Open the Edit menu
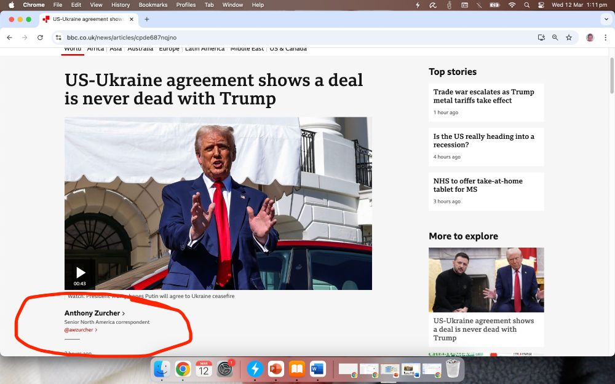This screenshot has width=615, height=384. pyautogui.click(x=76, y=5)
